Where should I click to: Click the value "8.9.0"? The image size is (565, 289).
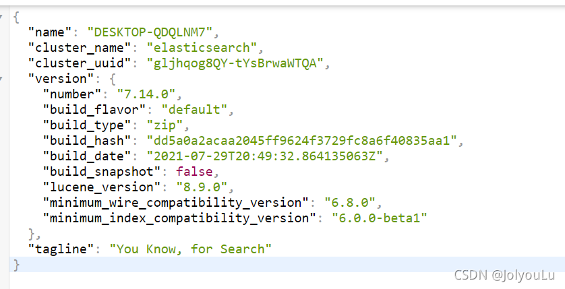[202, 187]
